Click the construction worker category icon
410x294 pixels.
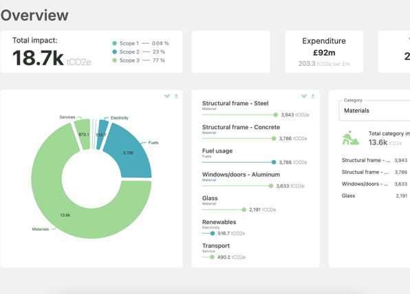pyautogui.click(x=350, y=138)
